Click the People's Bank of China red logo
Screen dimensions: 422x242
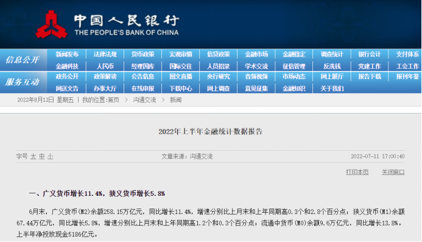[x=51, y=24]
